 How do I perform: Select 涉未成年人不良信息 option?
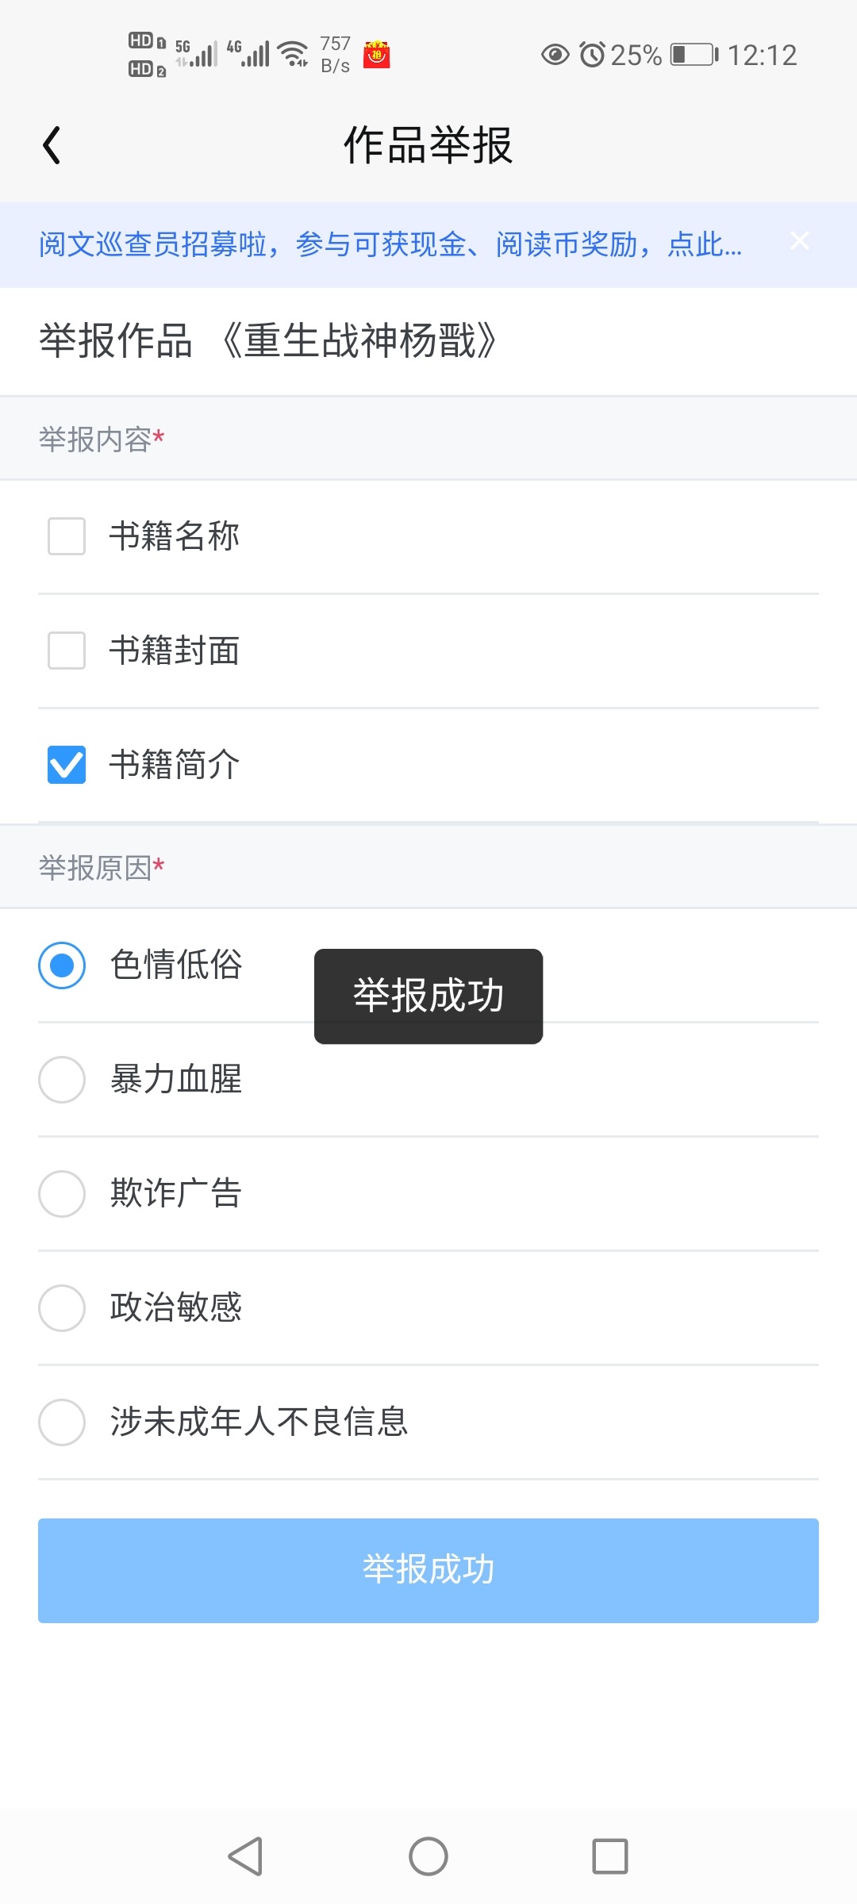point(62,1422)
